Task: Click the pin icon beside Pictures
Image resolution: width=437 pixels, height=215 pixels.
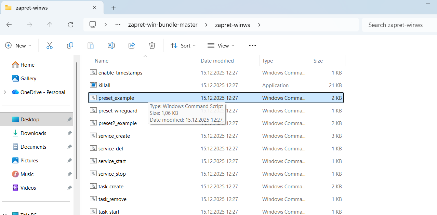Action: coord(69,160)
